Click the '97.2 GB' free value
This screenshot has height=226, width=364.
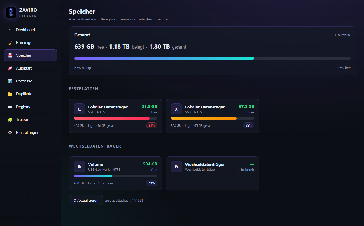[246, 107]
